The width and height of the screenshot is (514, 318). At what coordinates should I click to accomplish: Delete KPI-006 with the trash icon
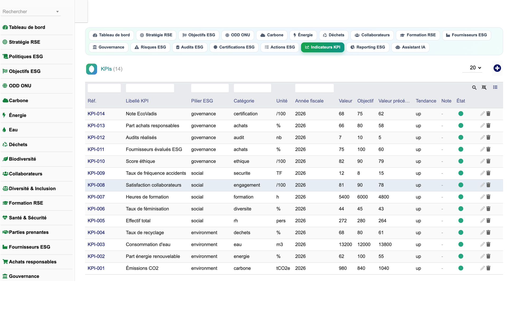[488, 209]
